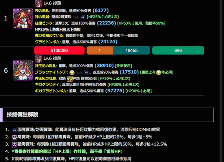224x162 pixels.
Task: Click floor number 1
Action: (x=6, y=18)
